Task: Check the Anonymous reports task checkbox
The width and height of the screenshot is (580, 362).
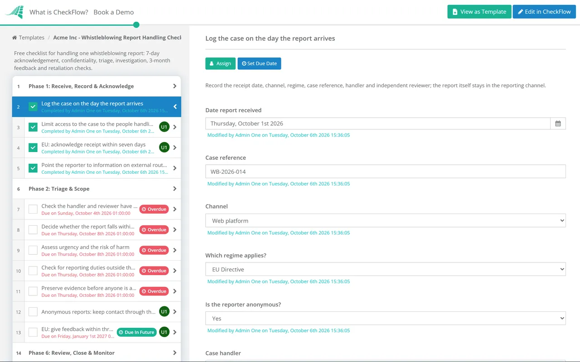Action: (33, 312)
